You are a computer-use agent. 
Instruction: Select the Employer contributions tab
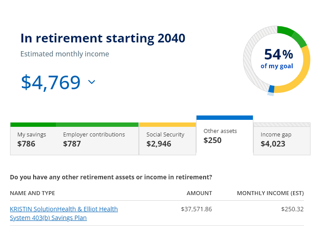pyautogui.click(x=97, y=139)
